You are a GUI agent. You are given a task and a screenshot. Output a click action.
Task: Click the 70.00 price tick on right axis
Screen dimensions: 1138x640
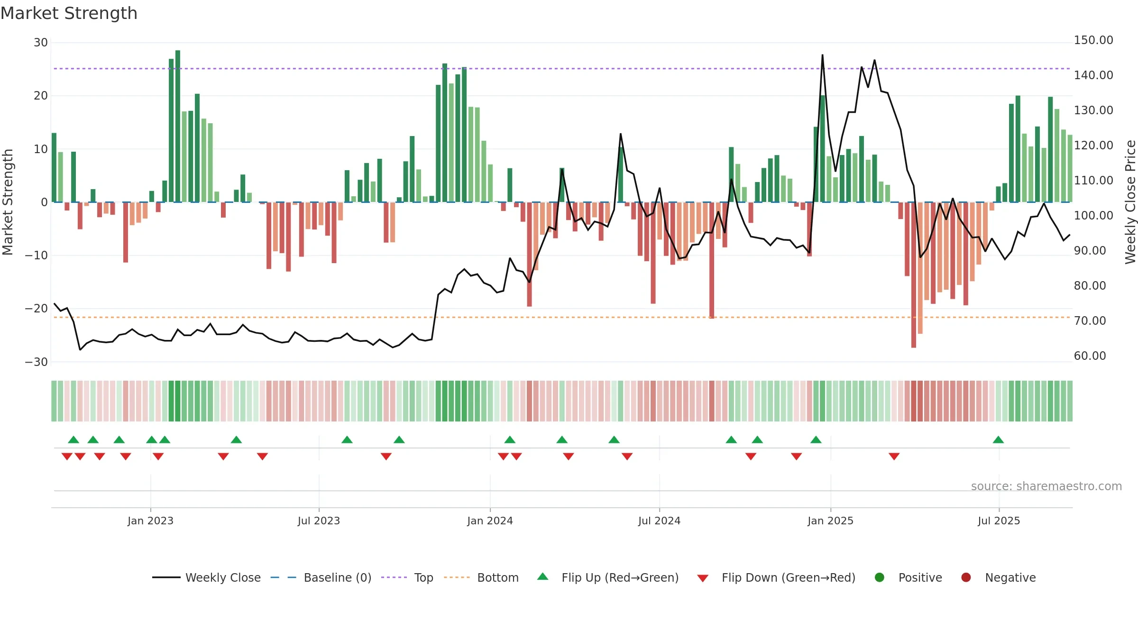coord(1090,321)
